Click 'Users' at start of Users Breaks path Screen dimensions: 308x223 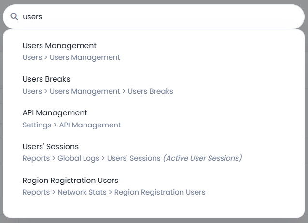[32, 91]
